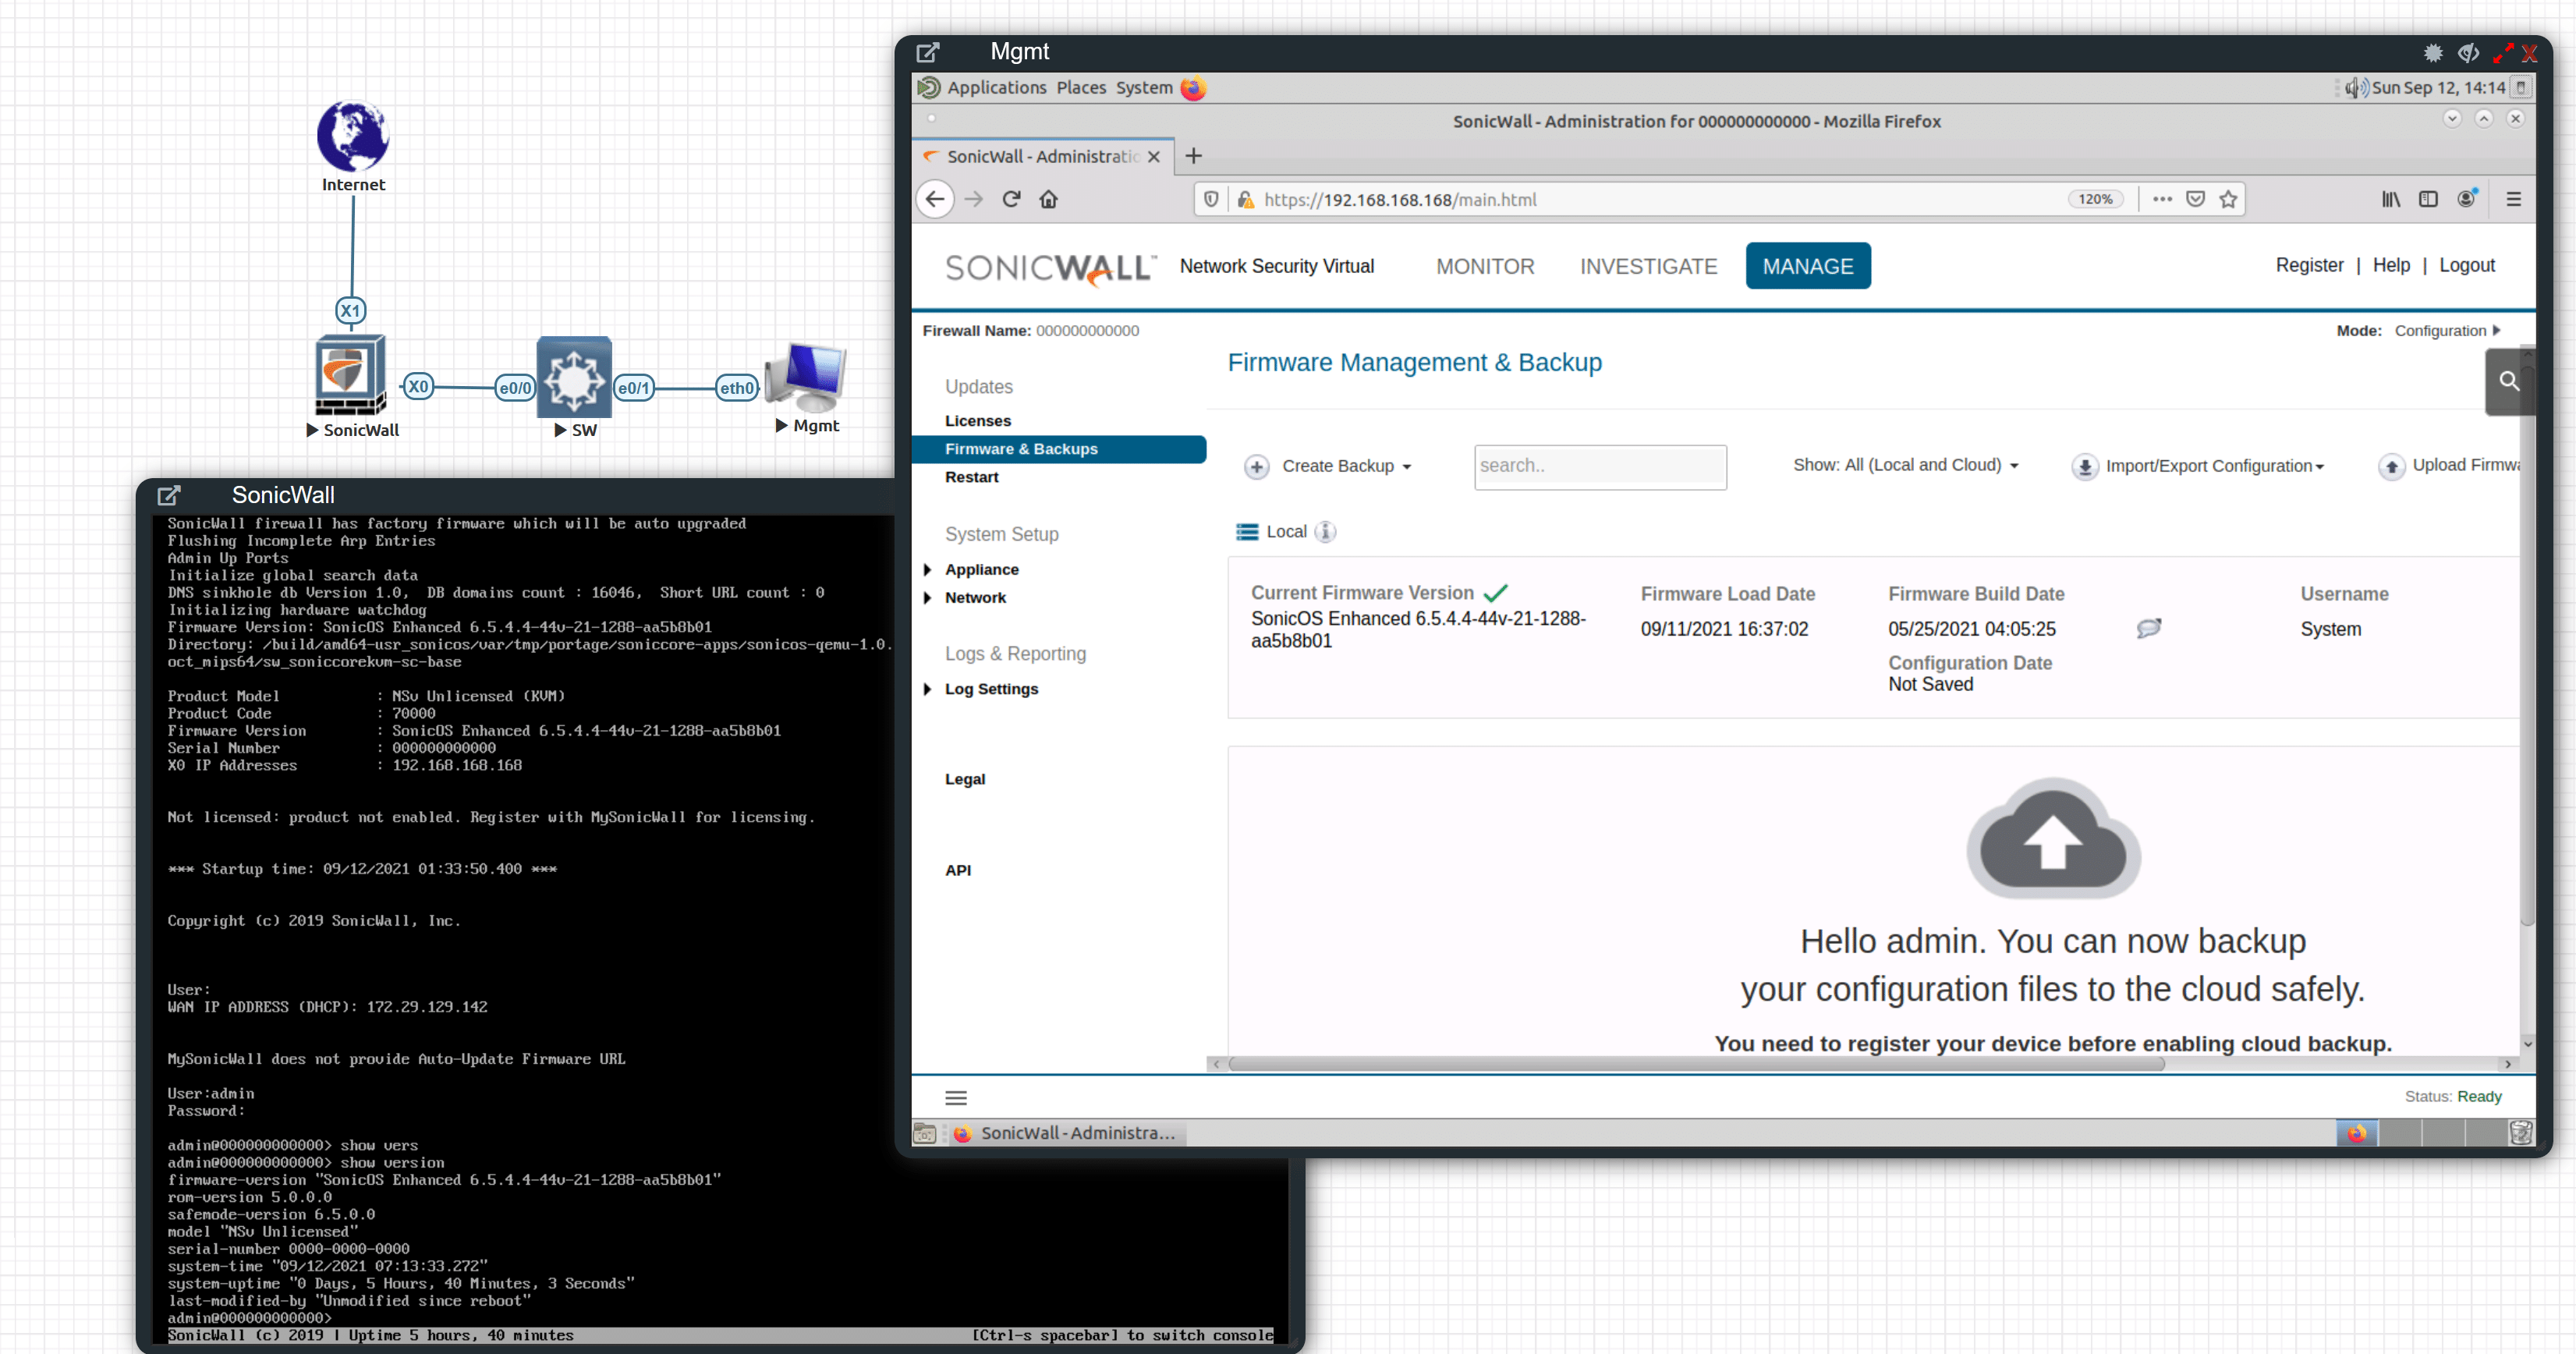
Task: Open the SonicWall search magnifier icon
Action: (2509, 381)
